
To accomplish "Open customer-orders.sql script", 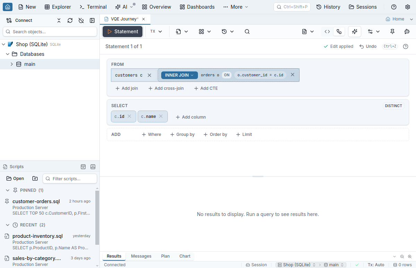I will point(47,207).
